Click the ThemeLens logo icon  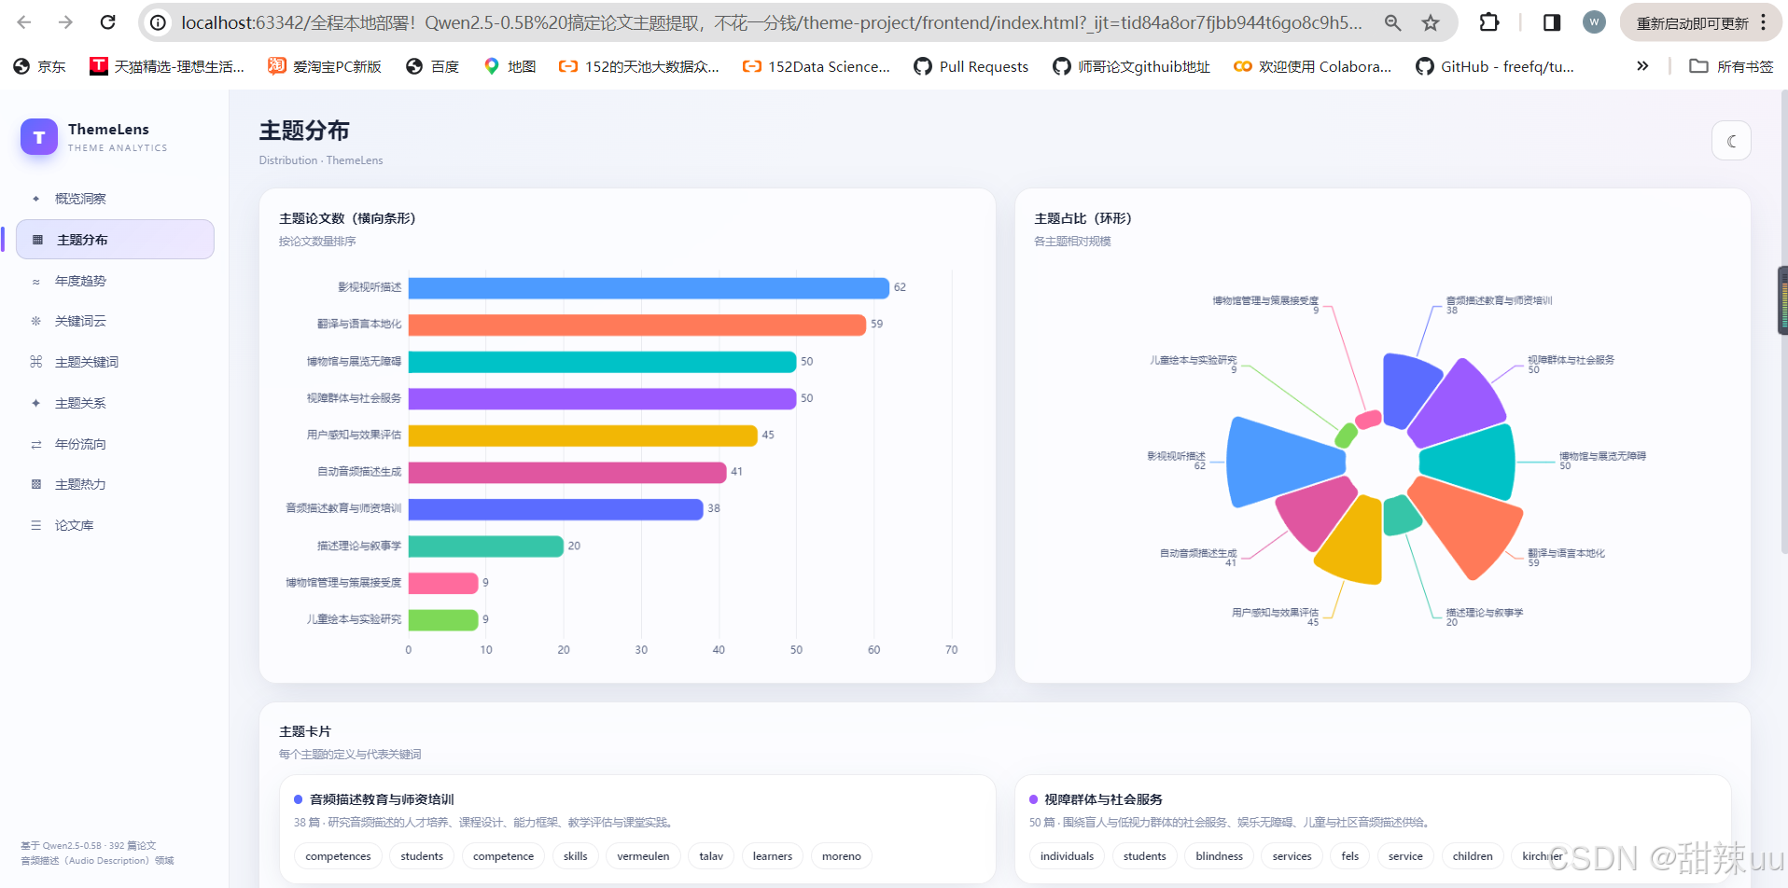coord(39,137)
